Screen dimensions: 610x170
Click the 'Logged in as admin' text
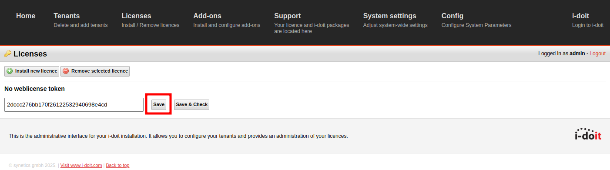point(561,53)
